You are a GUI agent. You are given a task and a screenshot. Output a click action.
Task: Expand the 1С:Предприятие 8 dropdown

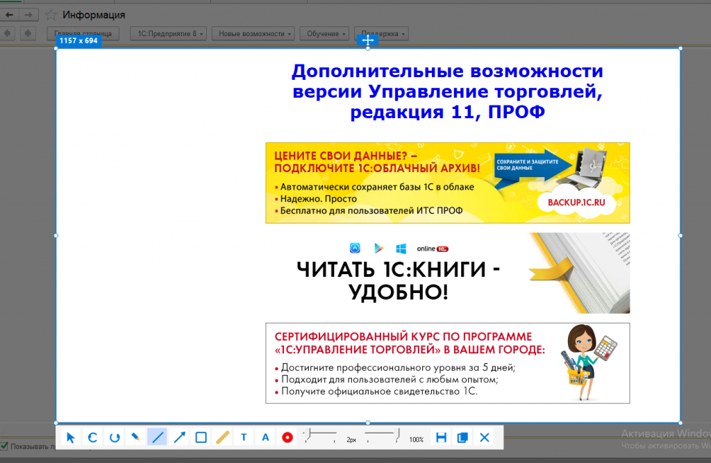pyautogui.click(x=168, y=33)
